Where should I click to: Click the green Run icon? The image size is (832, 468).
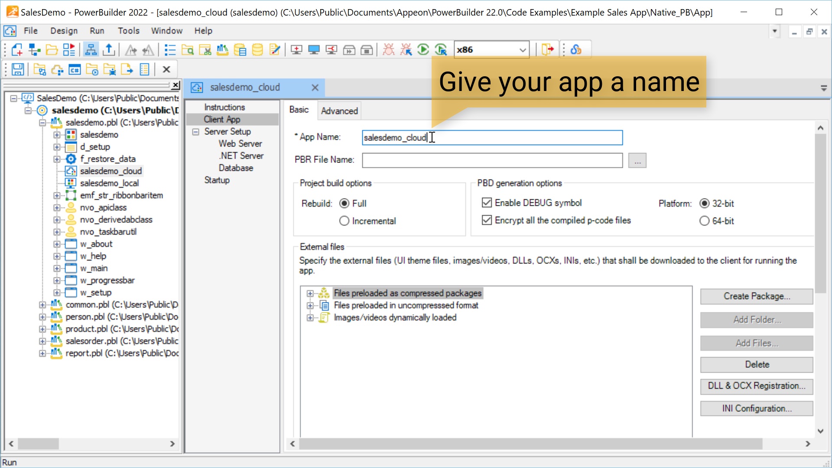click(x=423, y=50)
